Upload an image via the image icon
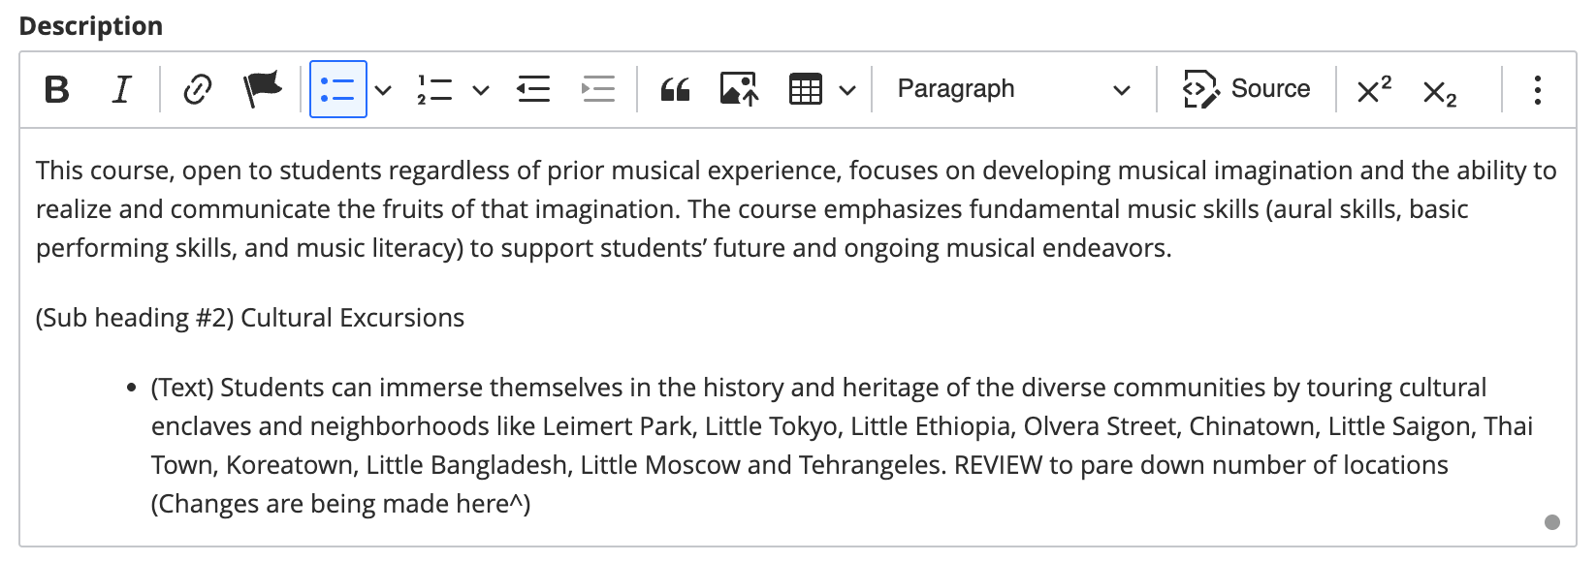 click(x=739, y=90)
